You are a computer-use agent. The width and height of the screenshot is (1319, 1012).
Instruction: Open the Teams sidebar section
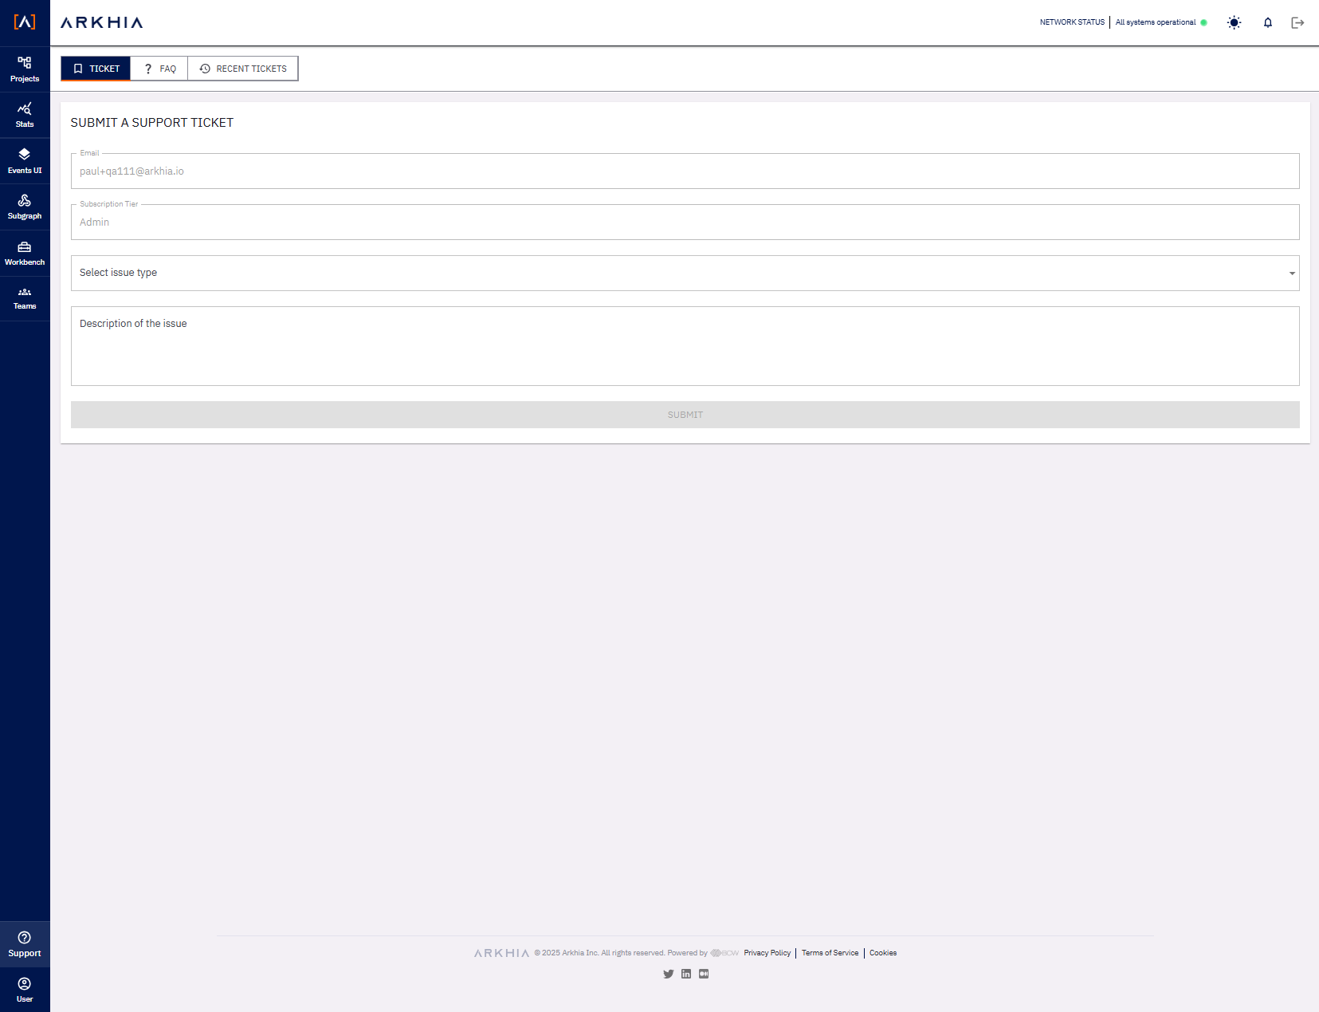[25, 299]
